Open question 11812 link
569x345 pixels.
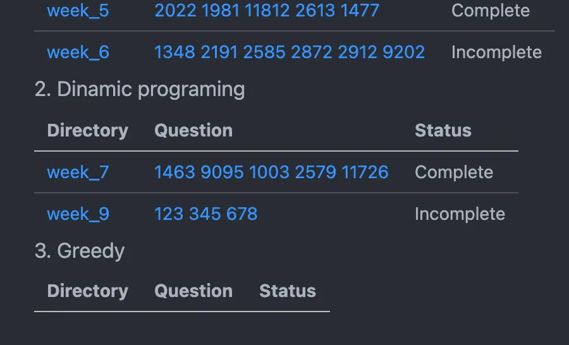(267, 11)
